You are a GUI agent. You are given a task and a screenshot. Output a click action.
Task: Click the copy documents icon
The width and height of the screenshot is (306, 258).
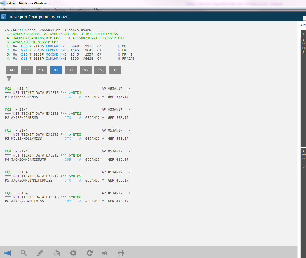coord(57,253)
